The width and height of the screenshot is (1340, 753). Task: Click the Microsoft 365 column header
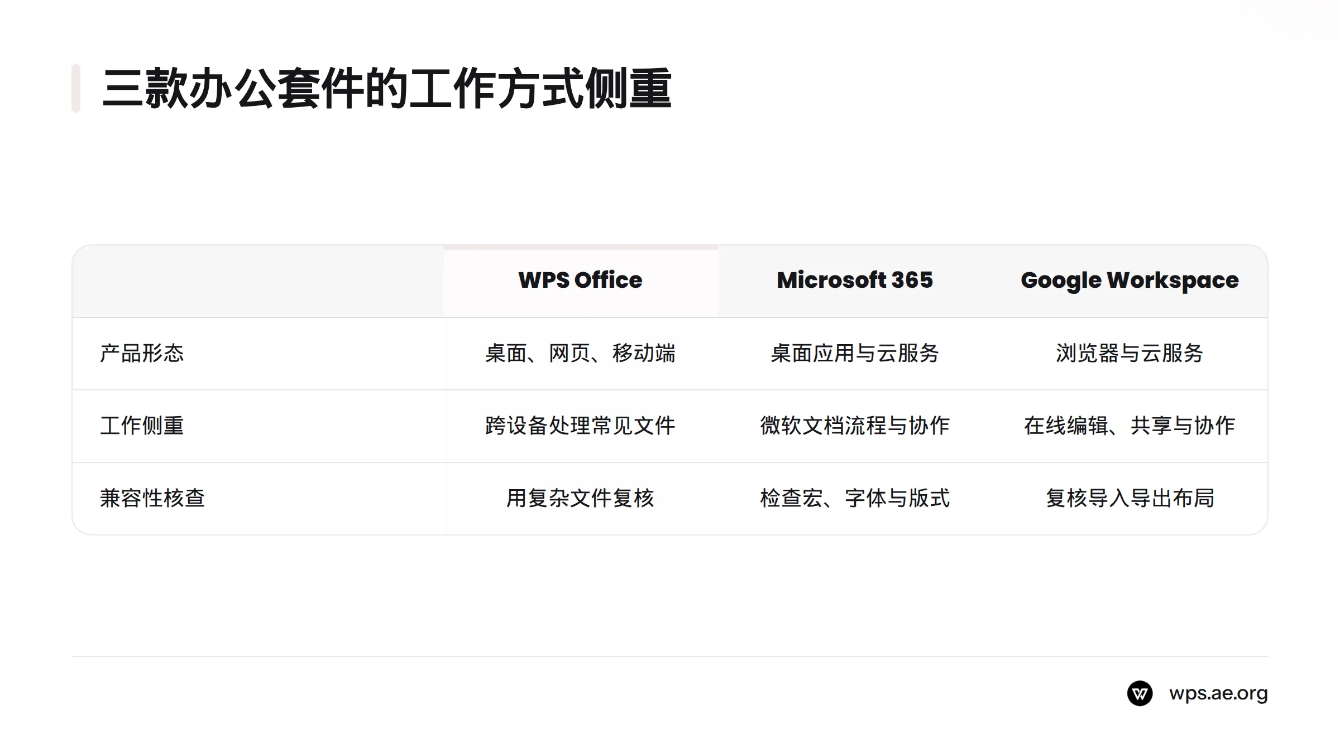pyautogui.click(x=855, y=280)
